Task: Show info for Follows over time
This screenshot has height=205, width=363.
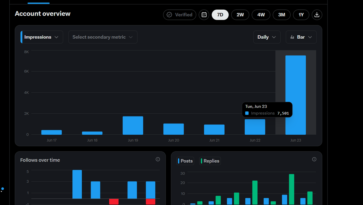Action: (158, 159)
